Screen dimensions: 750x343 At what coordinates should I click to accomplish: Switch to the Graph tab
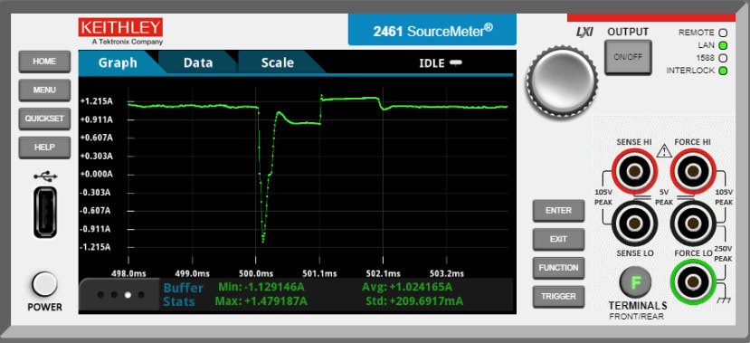pyautogui.click(x=118, y=62)
